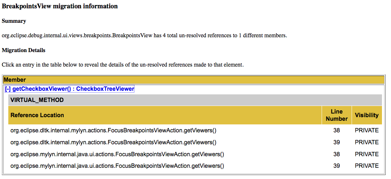Click the Member table header
This screenshot has width=391, height=179.
pyautogui.click(x=193, y=80)
